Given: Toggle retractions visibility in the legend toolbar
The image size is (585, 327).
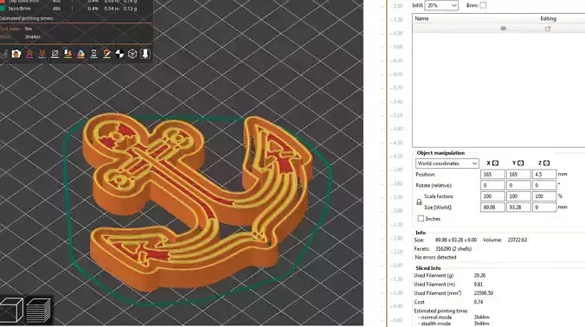Looking at the screenshot, I should tap(29, 54).
